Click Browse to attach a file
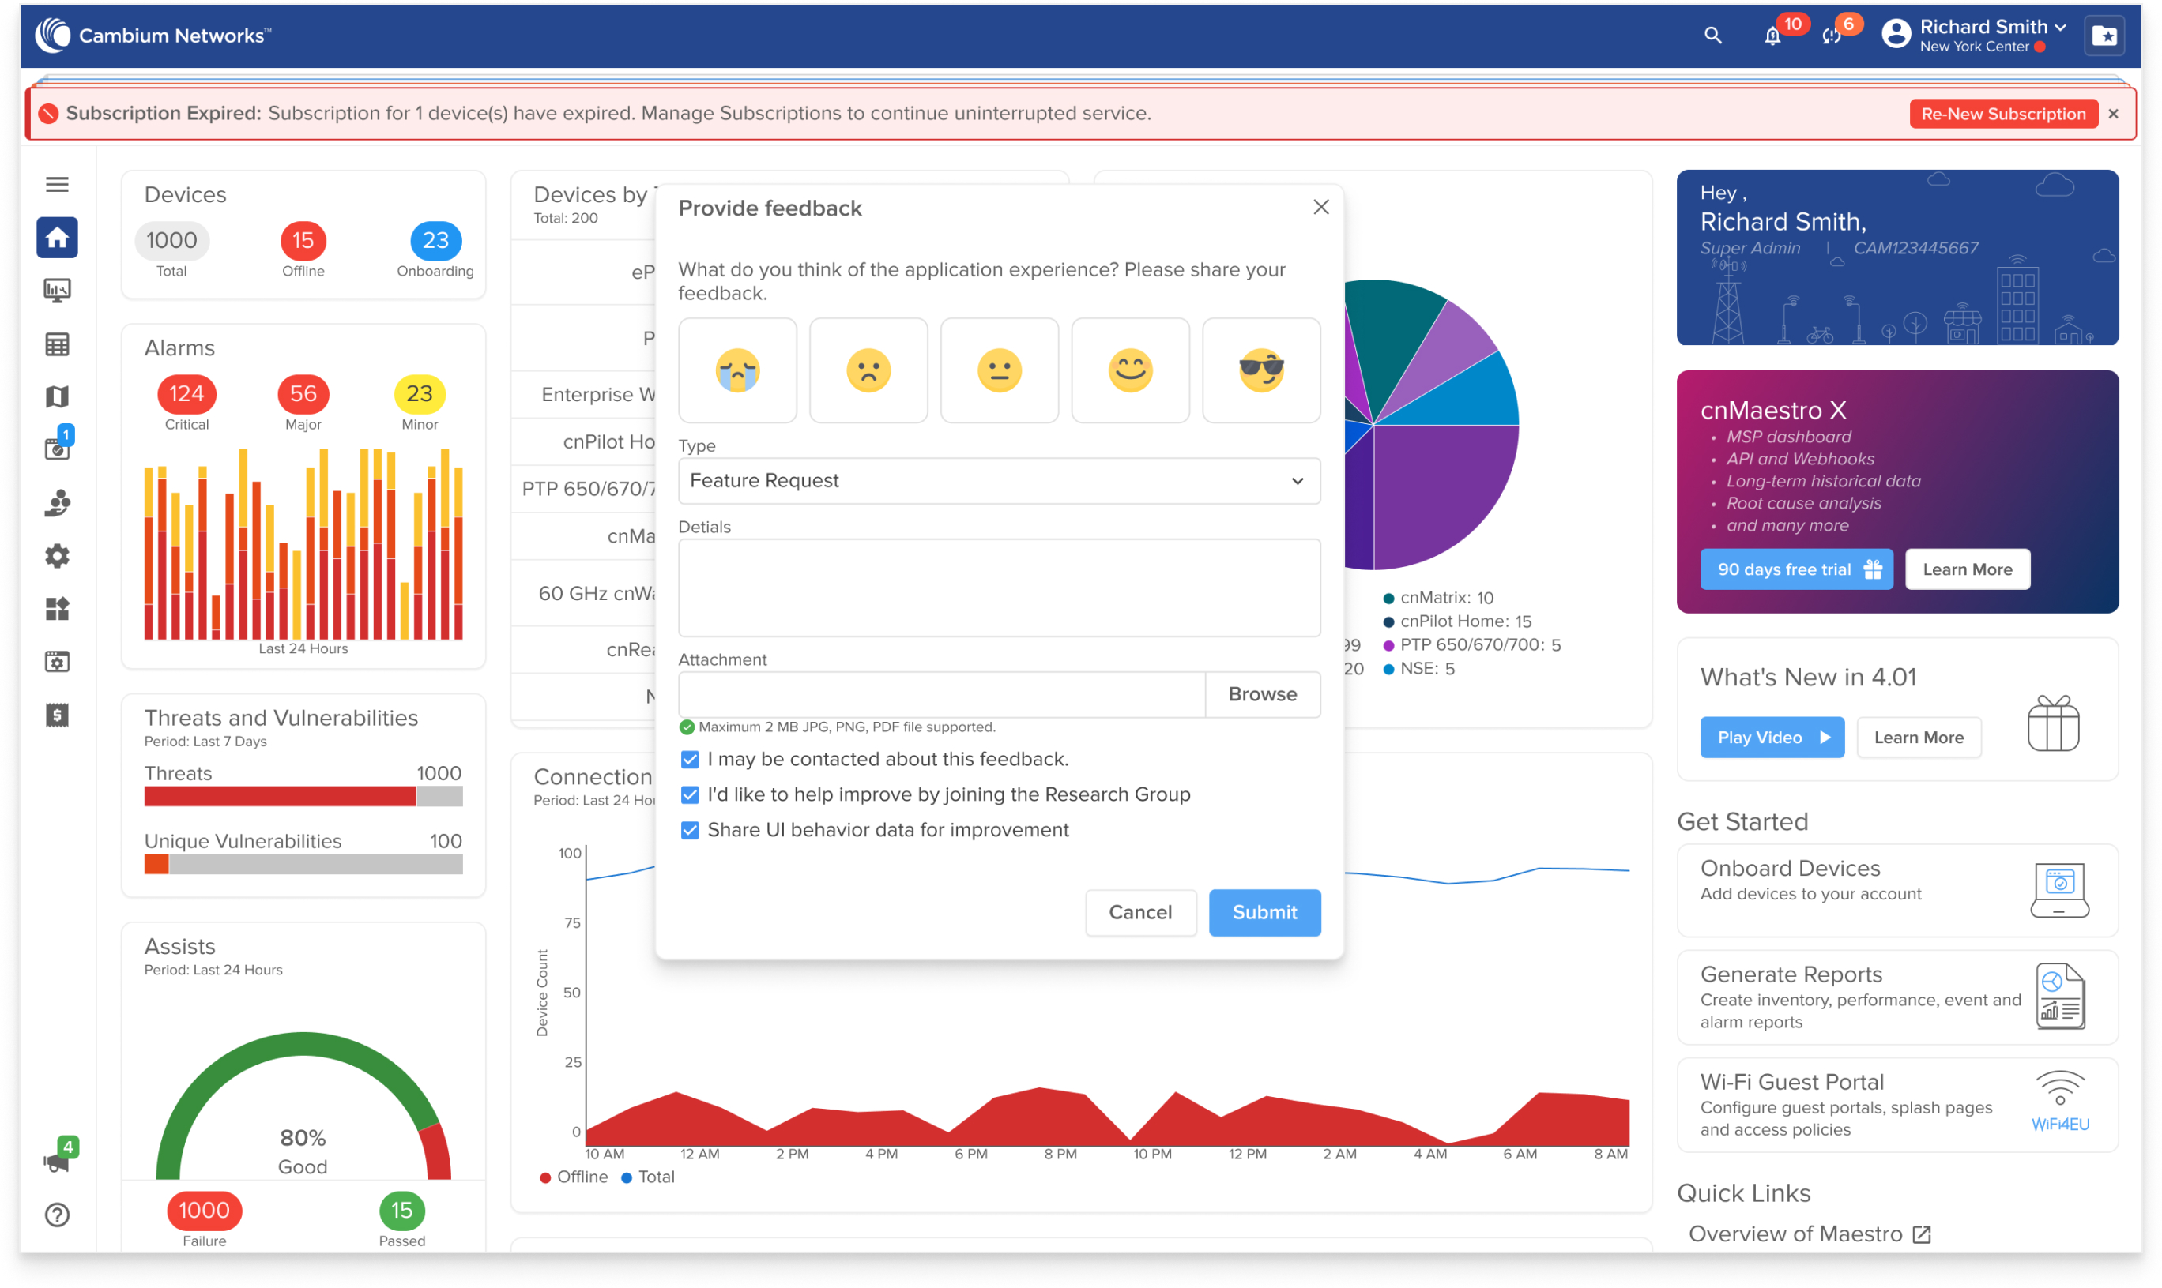This screenshot has height=1288, width=2162. [x=1263, y=694]
